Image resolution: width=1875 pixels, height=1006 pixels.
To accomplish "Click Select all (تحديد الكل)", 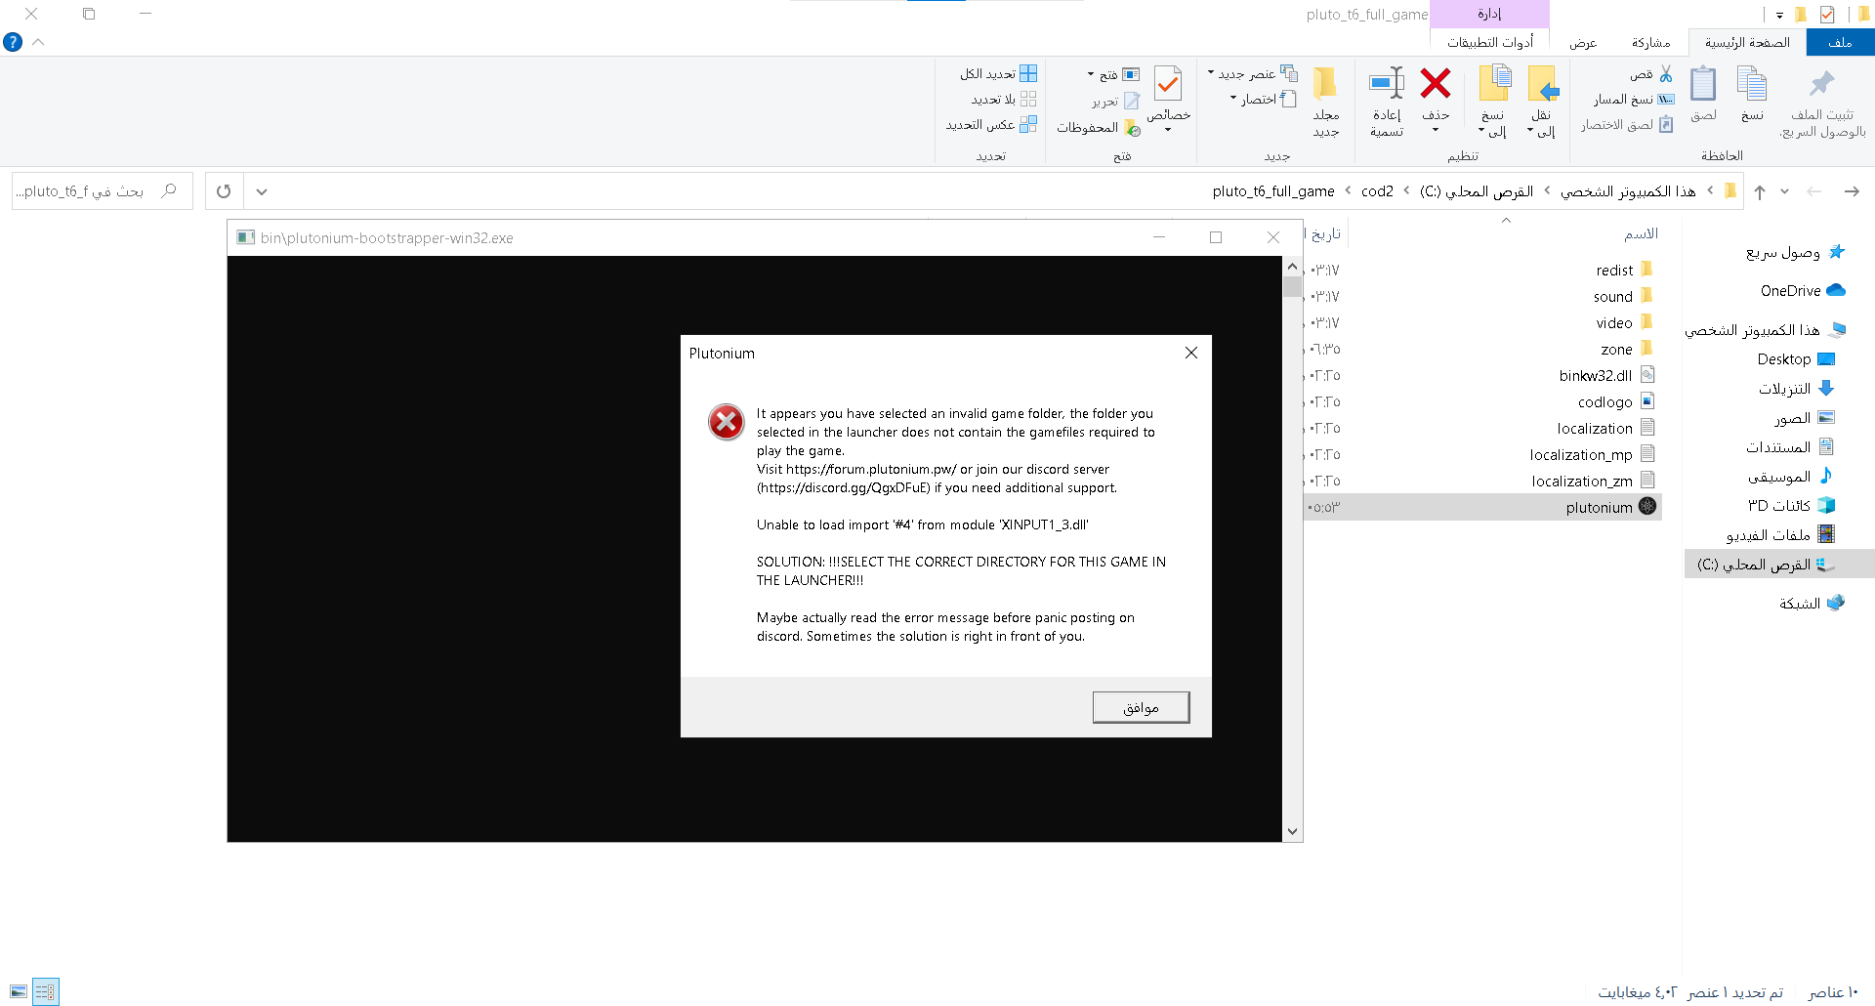I will click(x=998, y=74).
